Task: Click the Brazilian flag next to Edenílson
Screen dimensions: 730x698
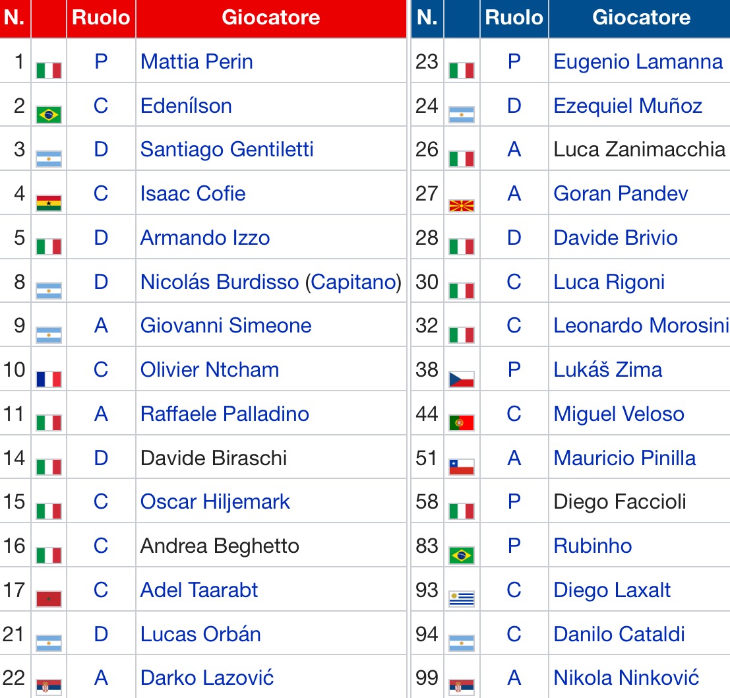Action: point(49,115)
